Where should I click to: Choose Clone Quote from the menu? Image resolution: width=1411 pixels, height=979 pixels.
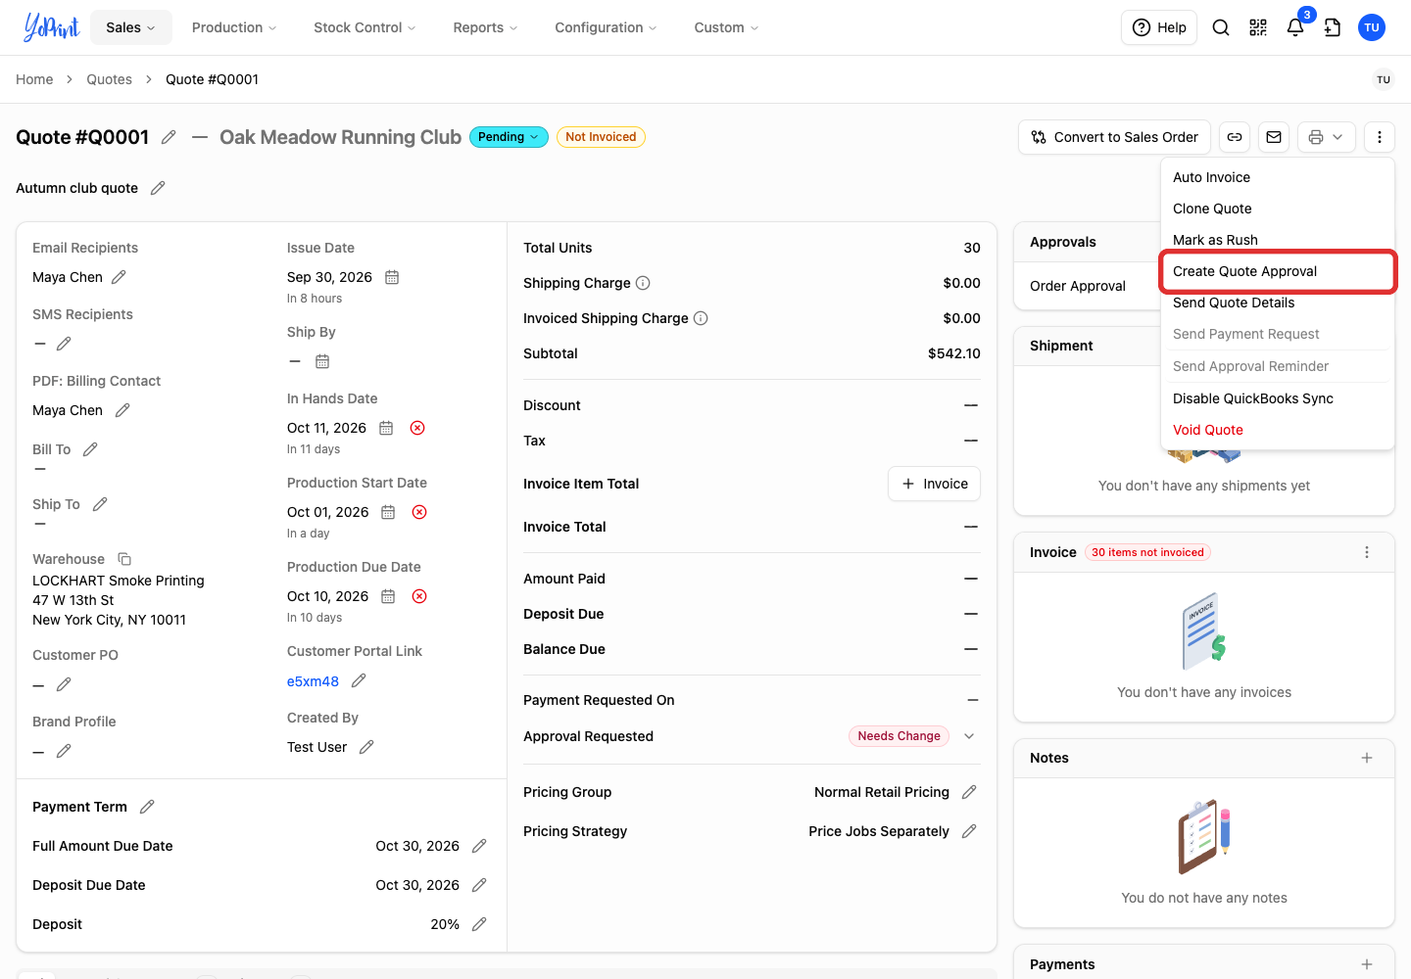click(1278, 209)
